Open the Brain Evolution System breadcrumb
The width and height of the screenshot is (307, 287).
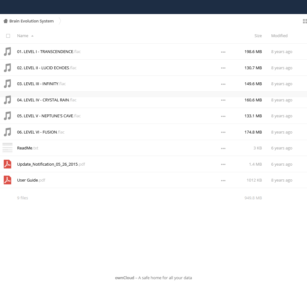[x=31, y=21]
